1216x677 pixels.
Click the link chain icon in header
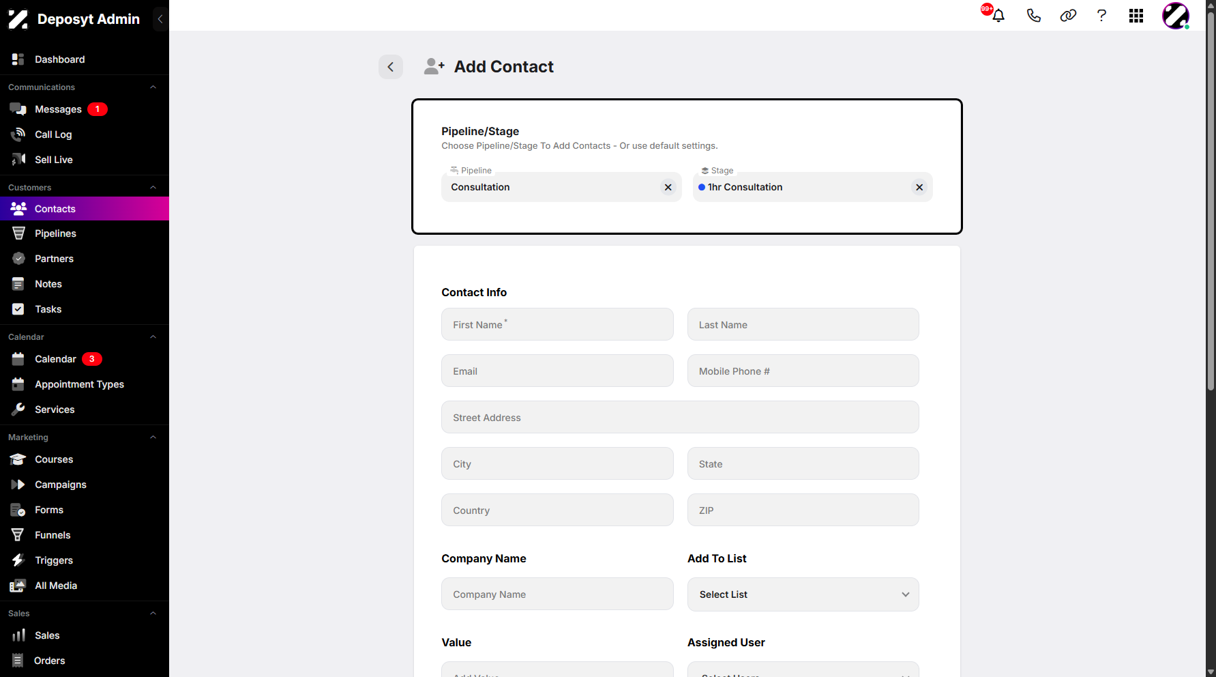[x=1068, y=16]
